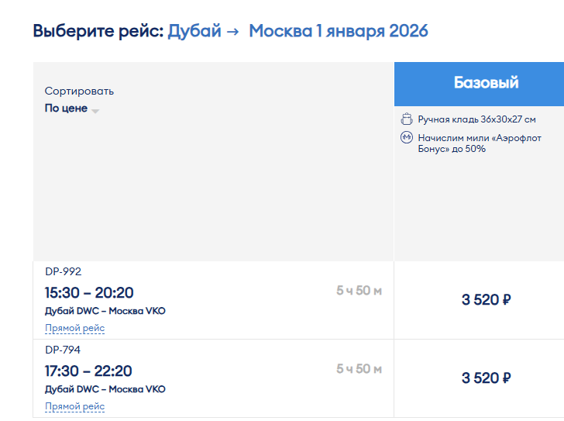The image size is (564, 421).
Task: Select the Базовый fare tab header
Action: pos(486,84)
